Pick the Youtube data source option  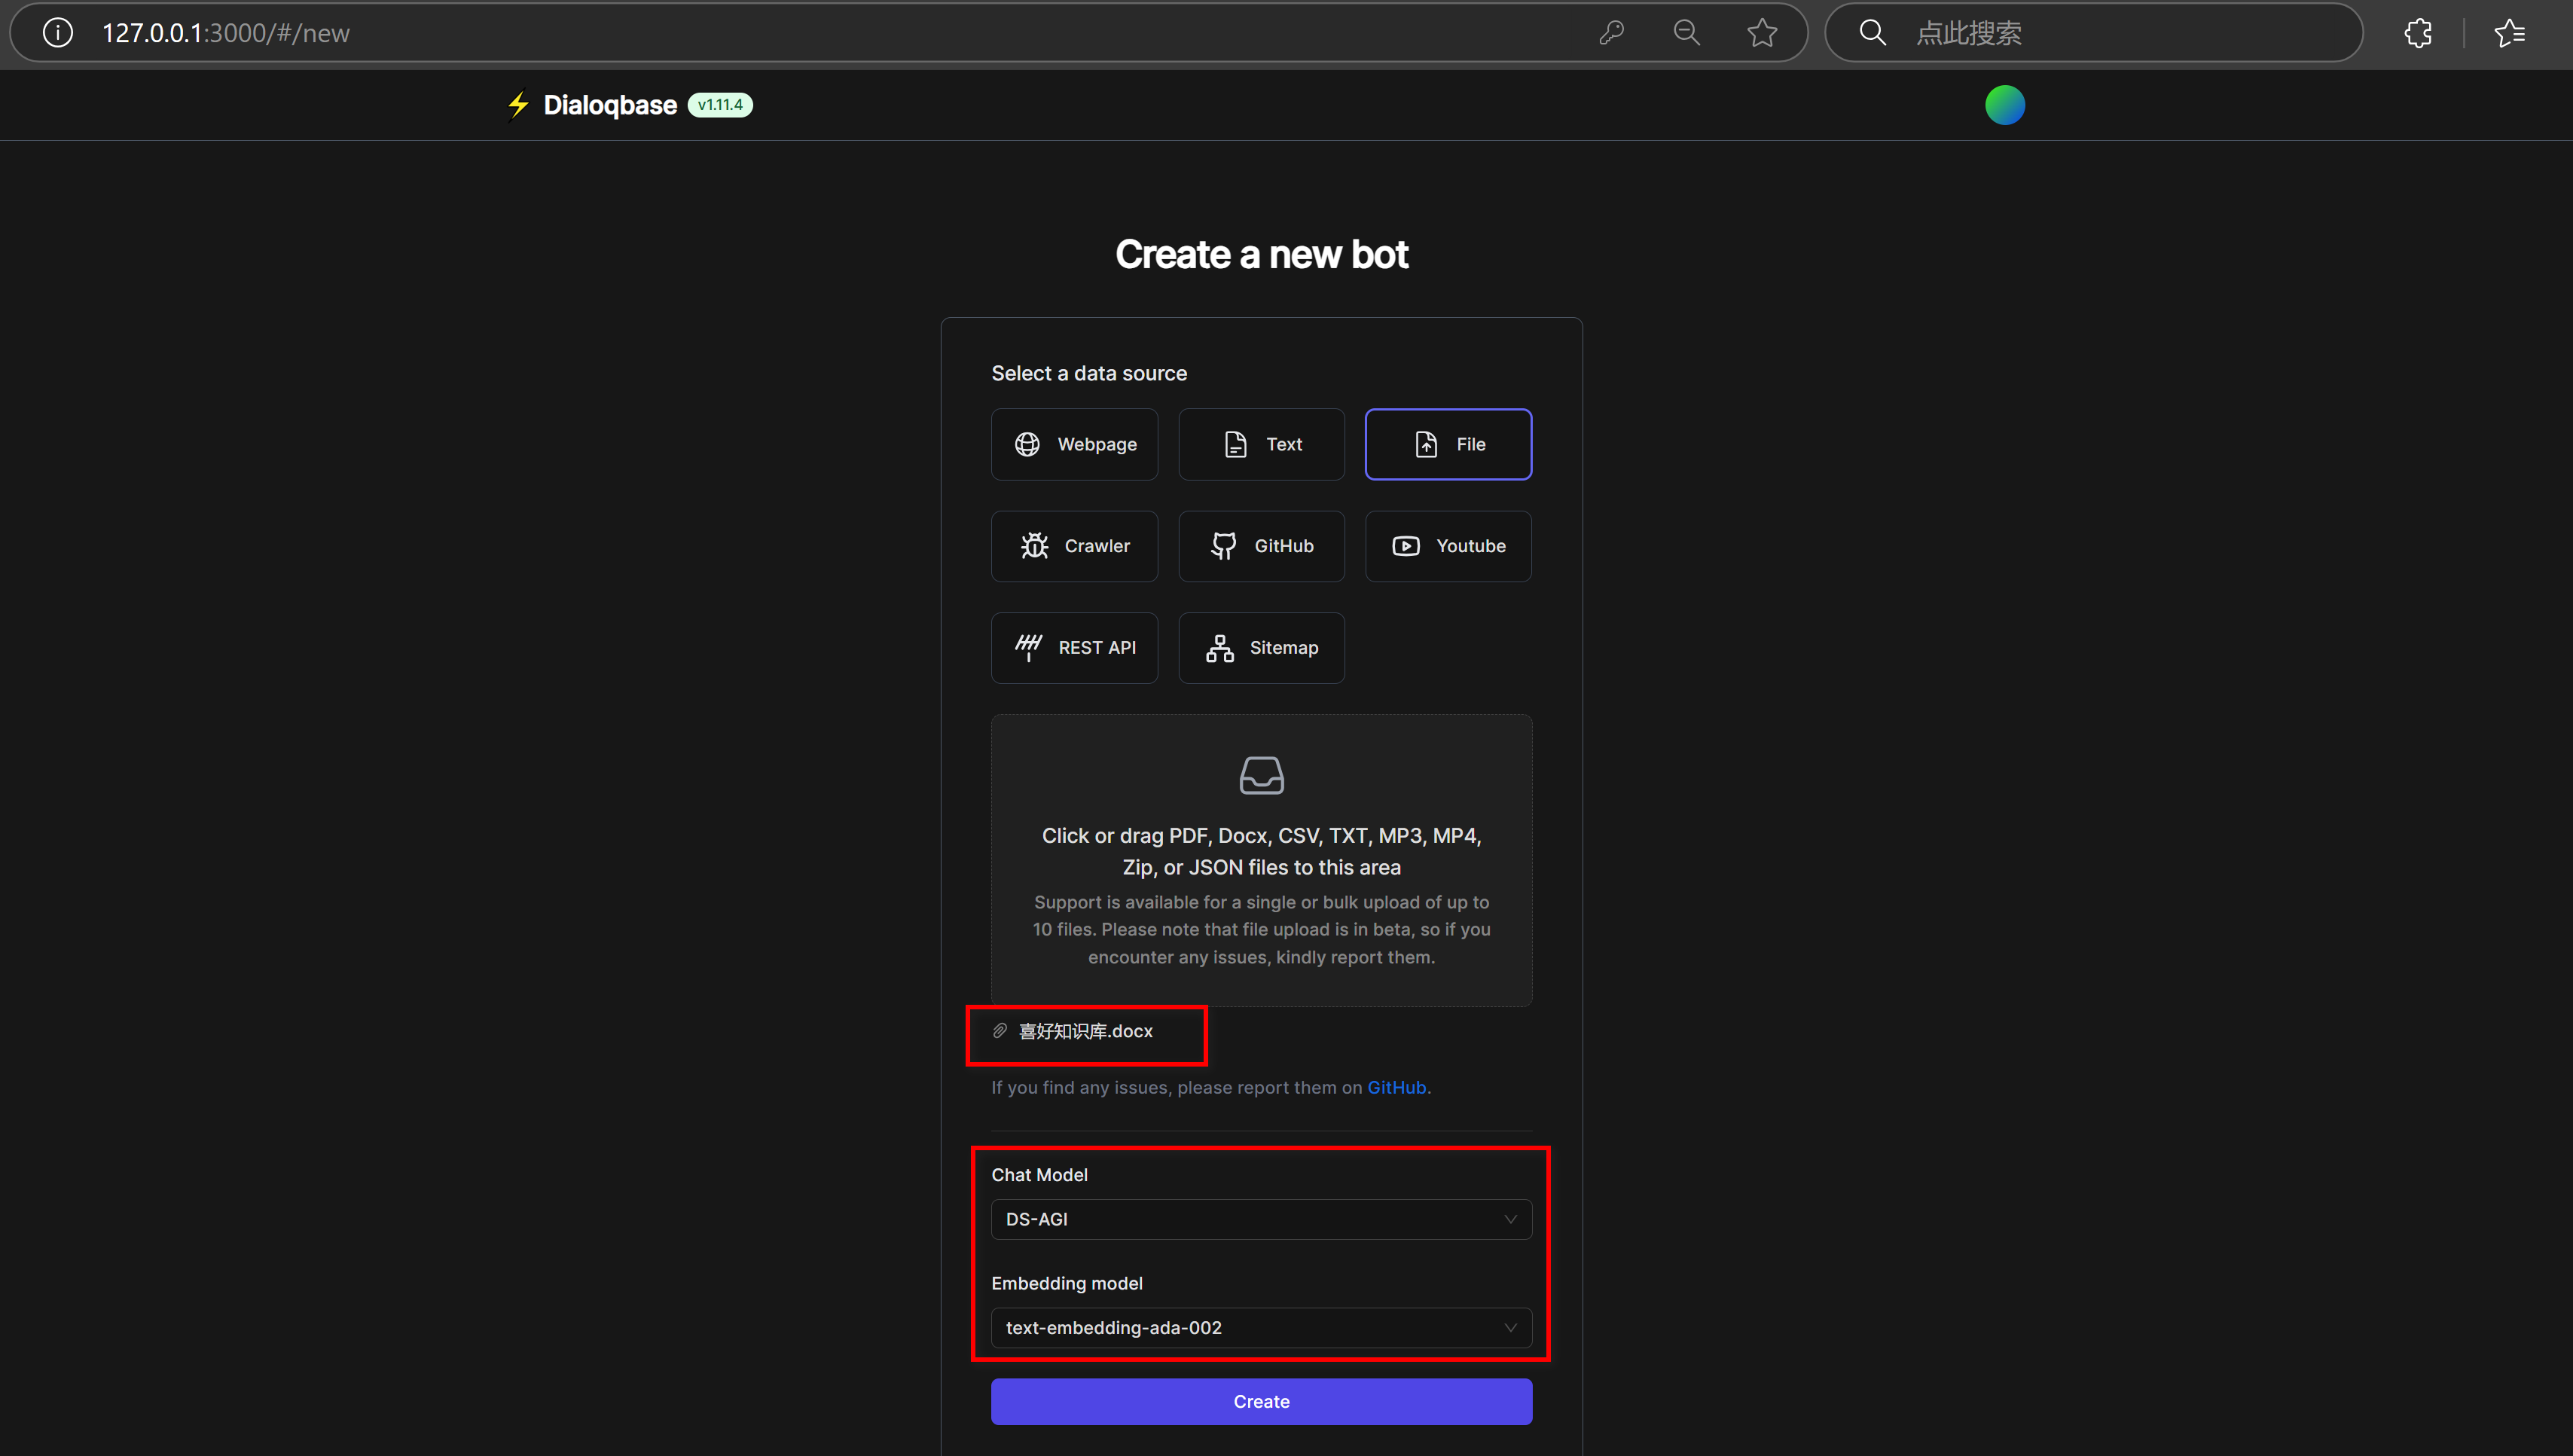(x=1448, y=546)
